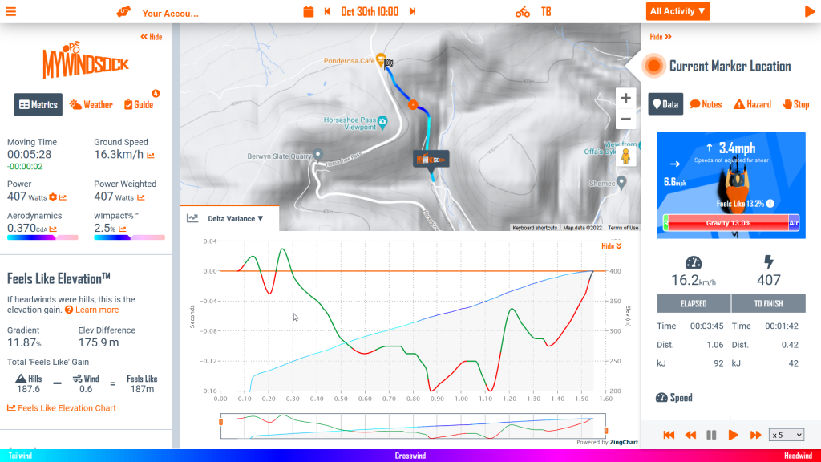The image size is (821, 462).
Task: Open the Ground Speed chart icon
Action: tap(151, 156)
